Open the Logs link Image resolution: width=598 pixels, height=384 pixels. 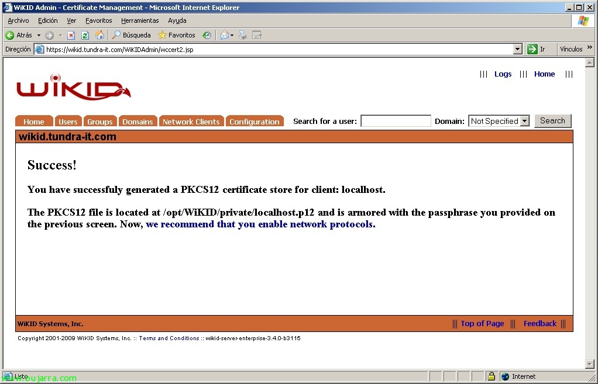pyautogui.click(x=503, y=74)
